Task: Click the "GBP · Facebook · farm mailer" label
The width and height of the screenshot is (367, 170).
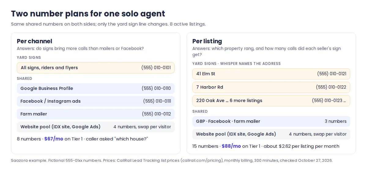Action: [228, 121]
